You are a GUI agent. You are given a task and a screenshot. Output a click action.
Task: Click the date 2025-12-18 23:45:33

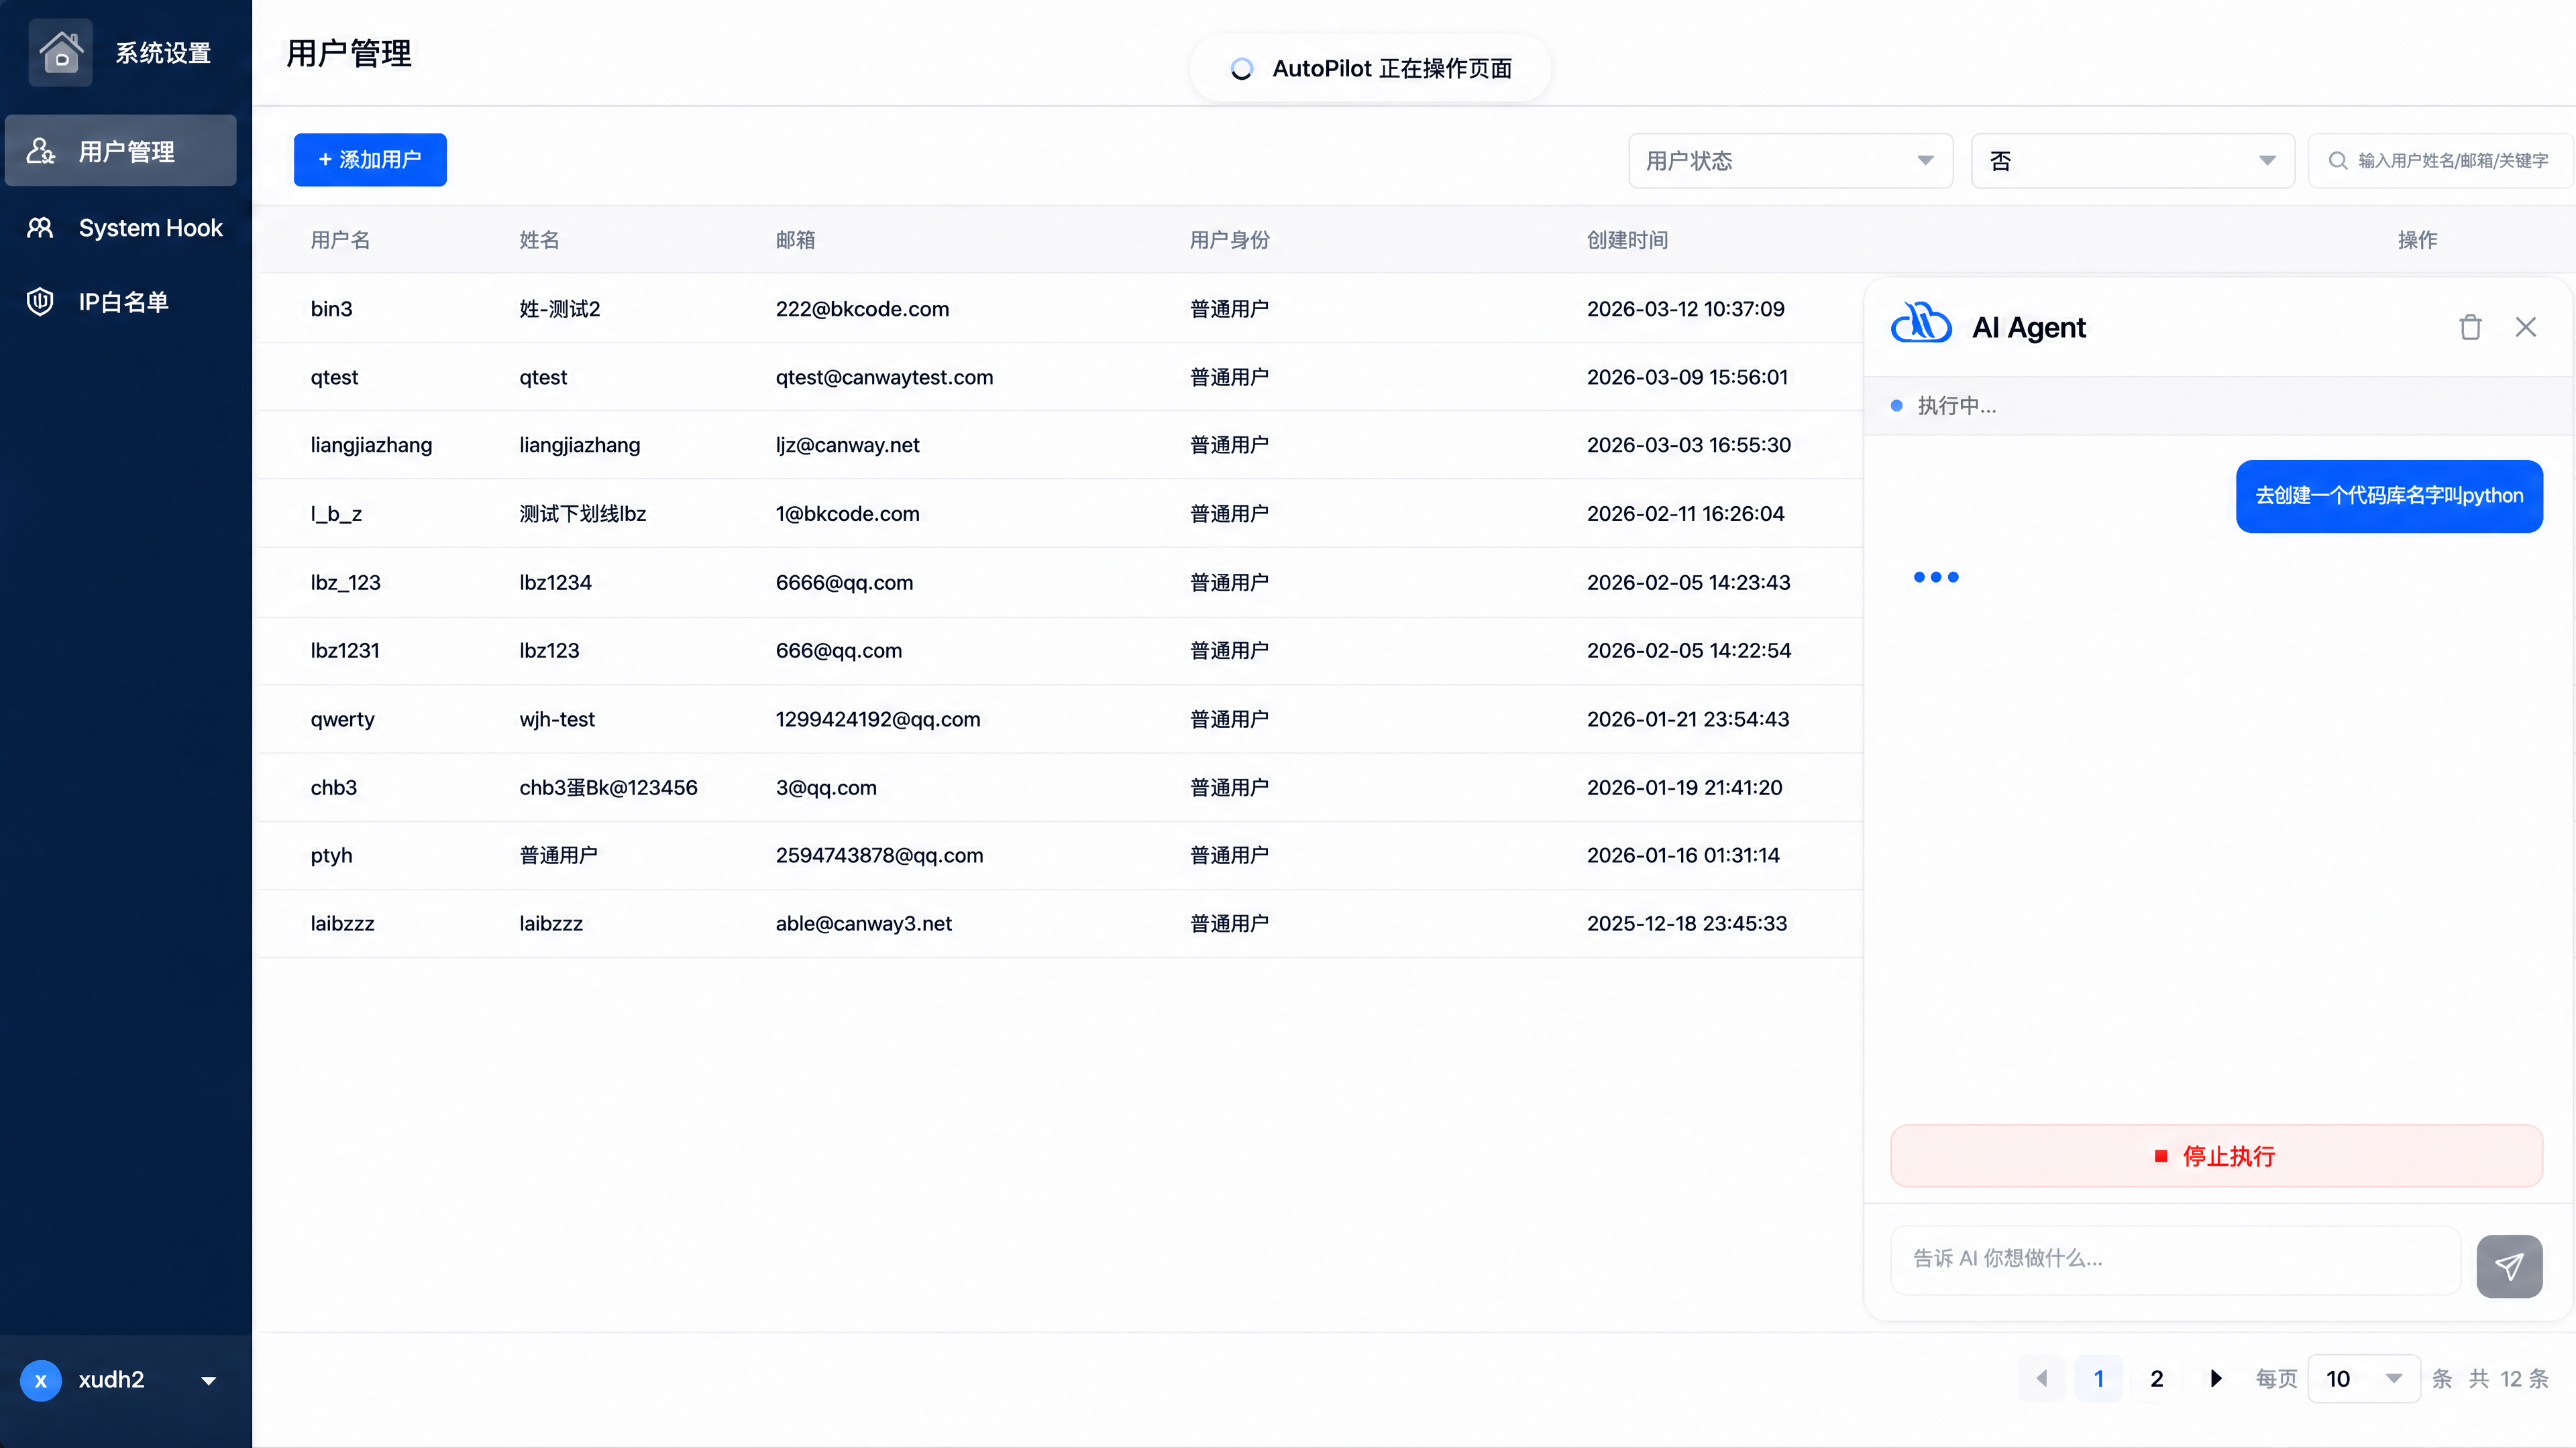click(x=1687, y=923)
